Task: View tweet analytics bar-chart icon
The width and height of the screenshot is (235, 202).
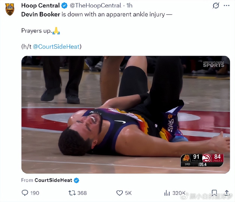Action: pyautogui.click(x=167, y=193)
